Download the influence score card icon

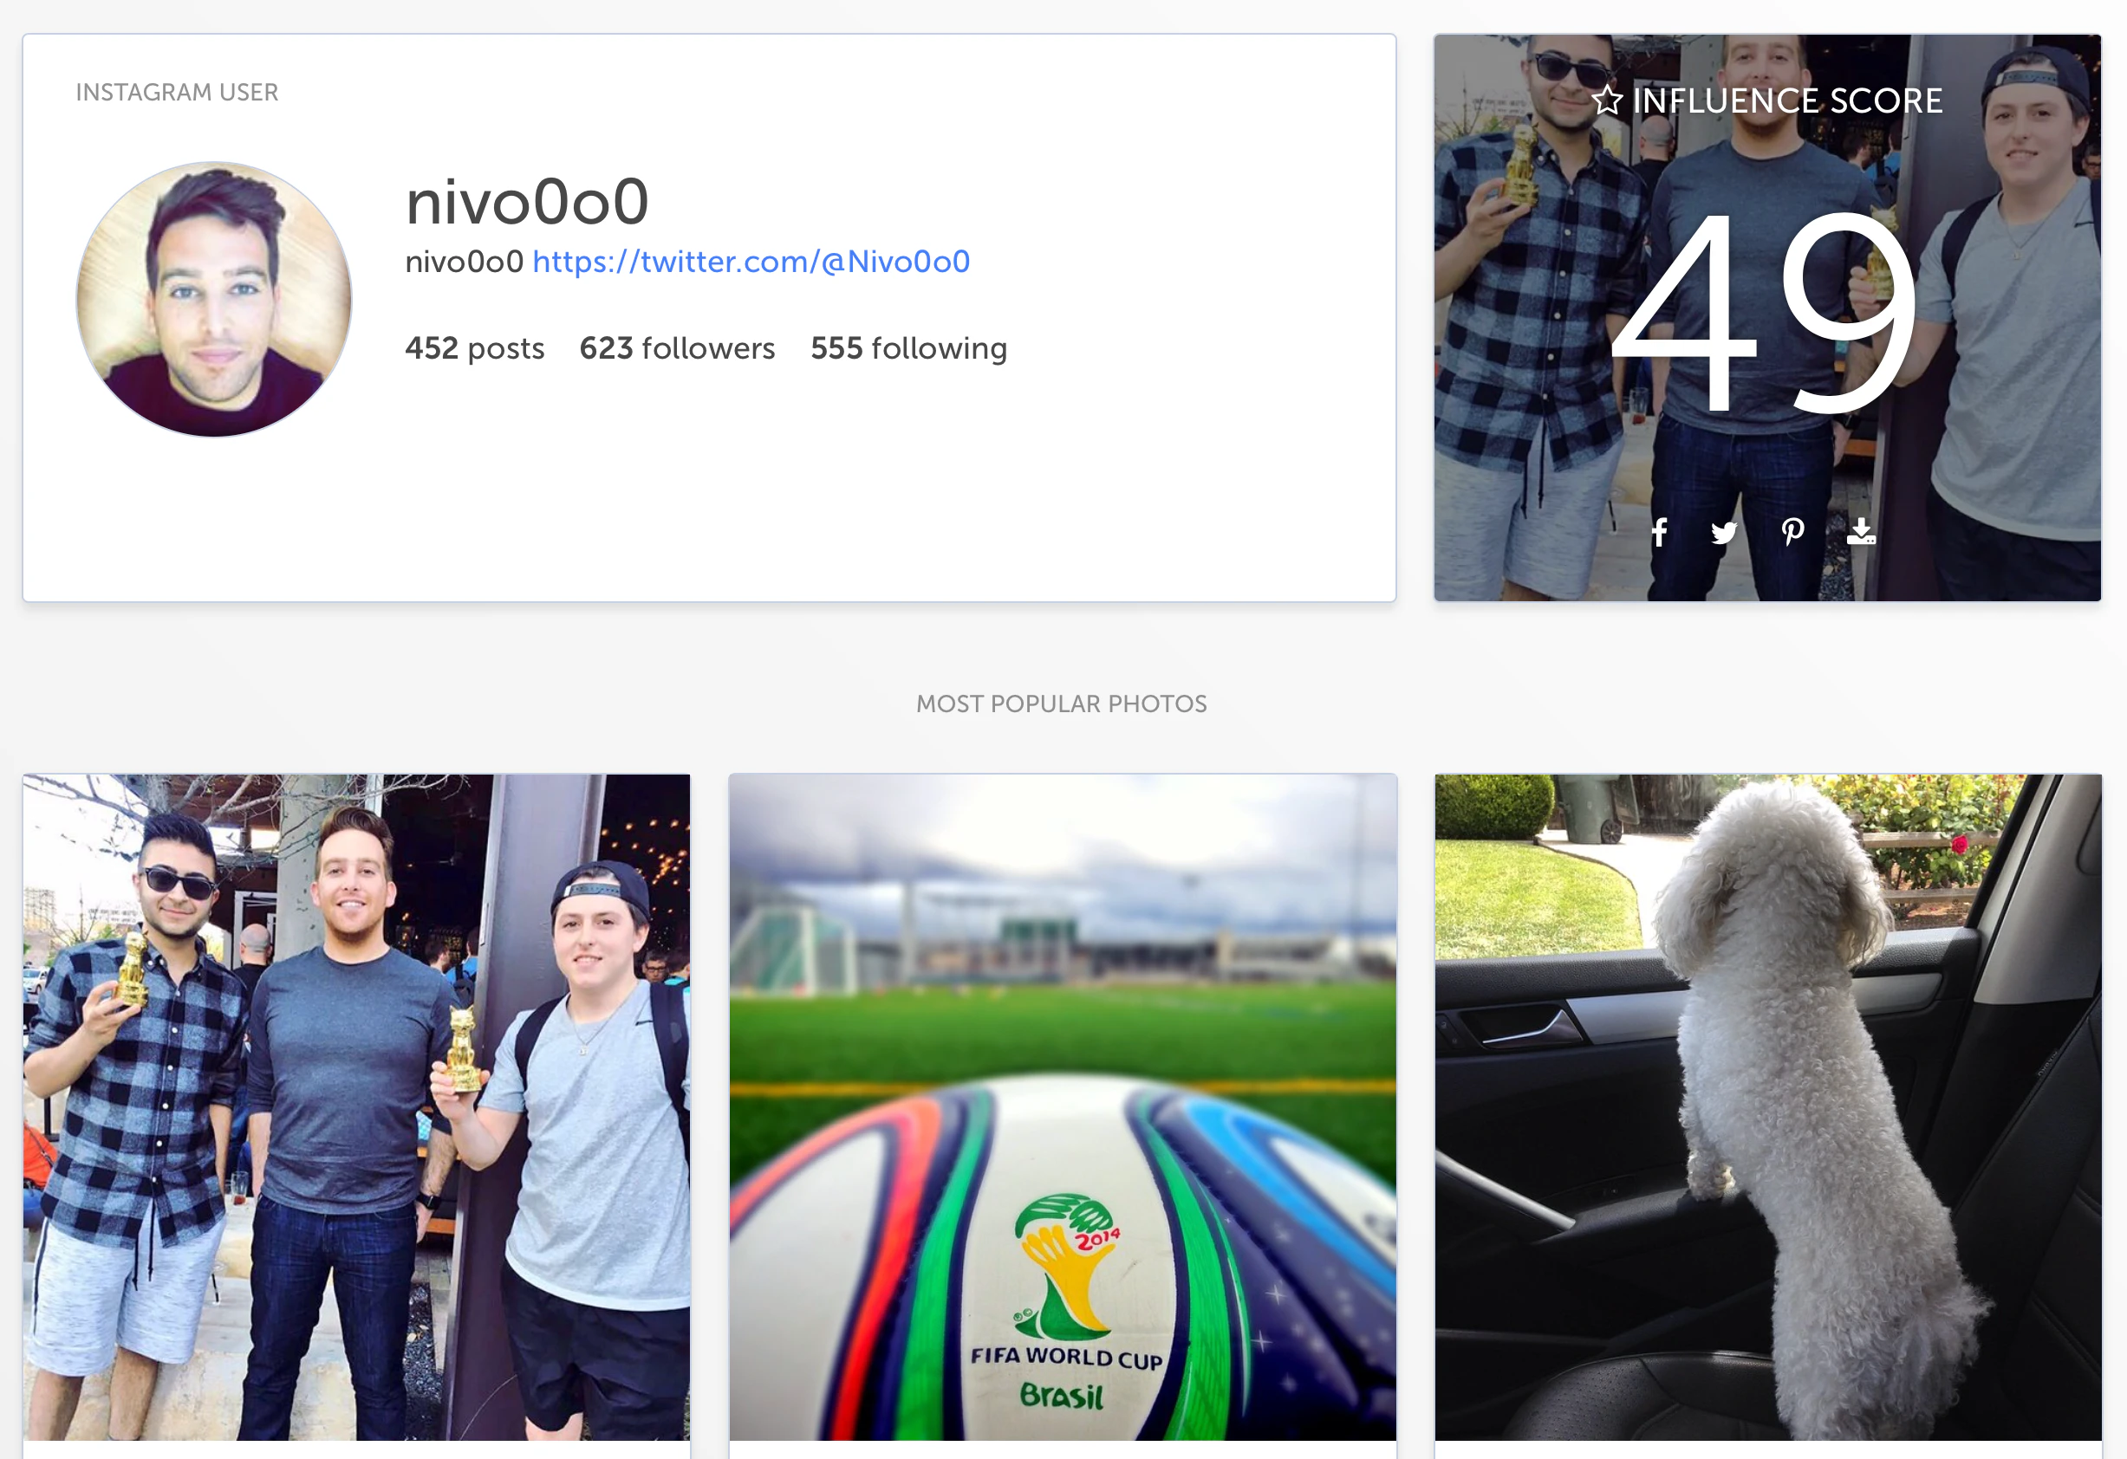coord(1861,530)
